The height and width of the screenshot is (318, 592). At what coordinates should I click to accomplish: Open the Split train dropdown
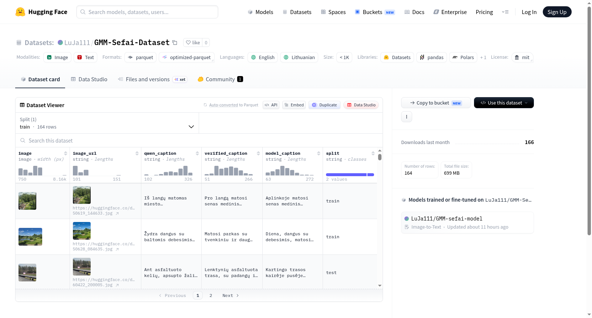107,123
